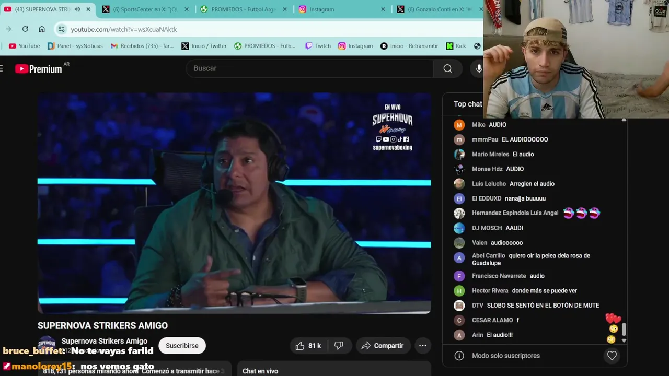This screenshot has height=376, width=669.
Task: Click El EDDUXD chat message
Action: tap(525, 198)
